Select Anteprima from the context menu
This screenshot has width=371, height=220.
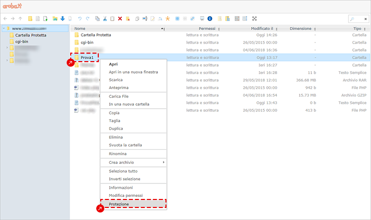pos(133,88)
